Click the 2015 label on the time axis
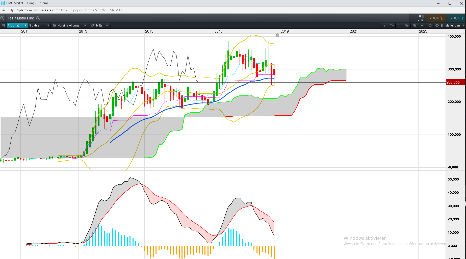Image resolution: width=466 pixels, height=259 pixels. 149,31
